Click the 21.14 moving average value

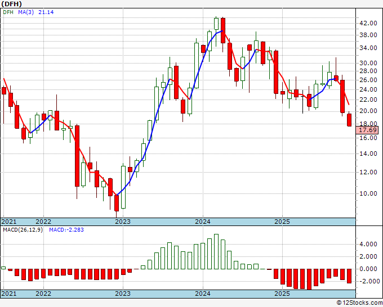tap(46, 12)
